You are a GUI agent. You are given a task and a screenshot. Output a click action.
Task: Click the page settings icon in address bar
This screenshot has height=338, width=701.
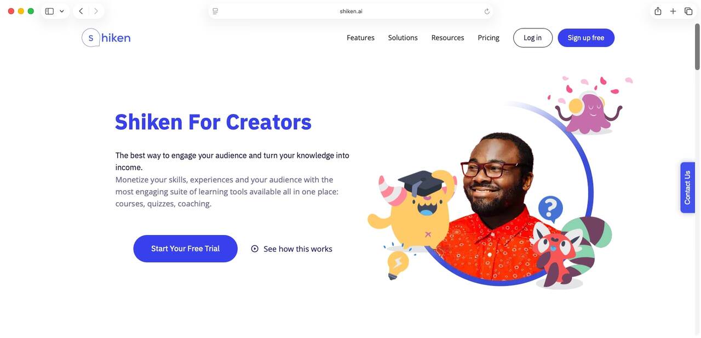pyautogui.click(x=215, y=11)
